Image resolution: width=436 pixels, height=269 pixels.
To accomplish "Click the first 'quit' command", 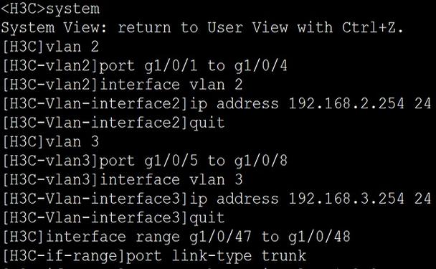I will (x=207, y=123).
